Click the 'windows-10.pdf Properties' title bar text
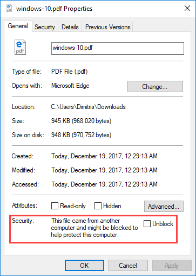Image resolution: width=196 pixels, height=276 pixels. pos(54,9)
